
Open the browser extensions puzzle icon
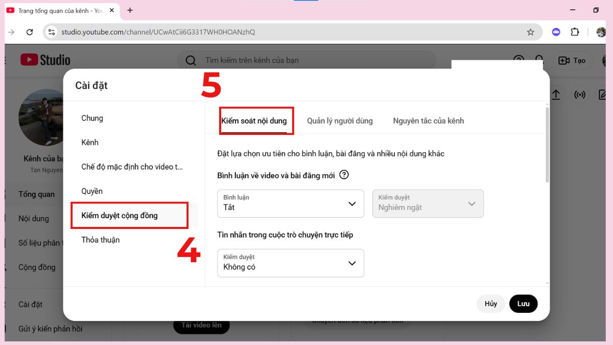575,32
